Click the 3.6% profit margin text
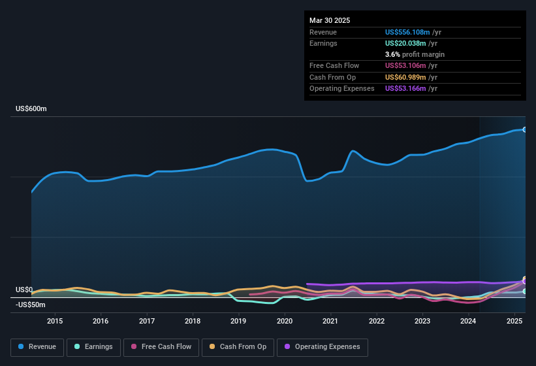The width and height of the screenshot is (536, 366). (415, 54)
